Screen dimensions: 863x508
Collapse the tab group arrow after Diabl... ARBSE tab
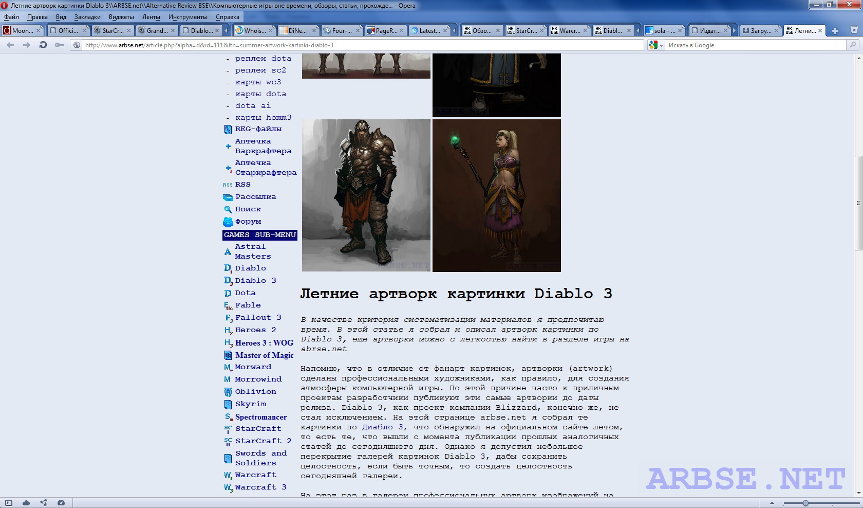pyautogui.click(x=637, y=31)
